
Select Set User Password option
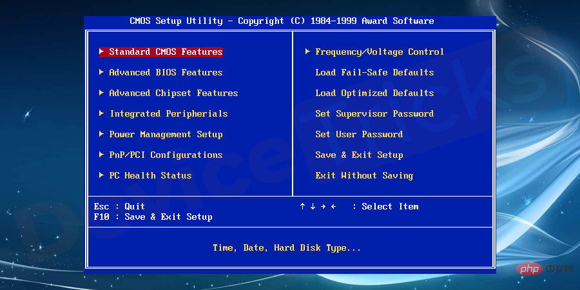click(x=359, y=134)
